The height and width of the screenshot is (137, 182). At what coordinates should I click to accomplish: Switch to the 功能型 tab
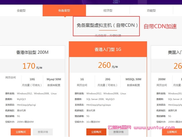(x=151, y=11)
